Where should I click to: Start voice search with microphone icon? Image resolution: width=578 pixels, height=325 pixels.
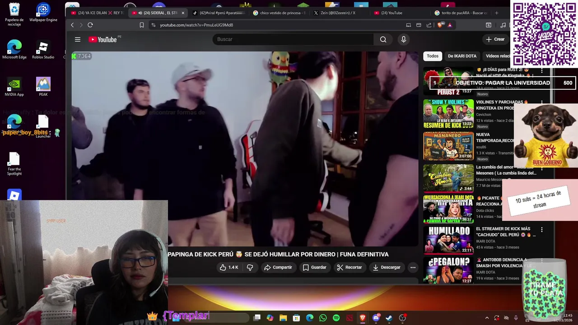(x=404, y=39)
